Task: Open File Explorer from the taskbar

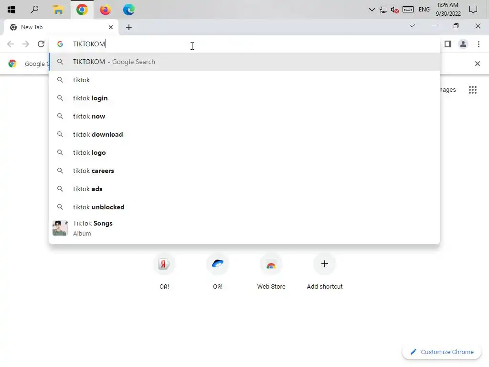Action: click(x=58, y=10)
